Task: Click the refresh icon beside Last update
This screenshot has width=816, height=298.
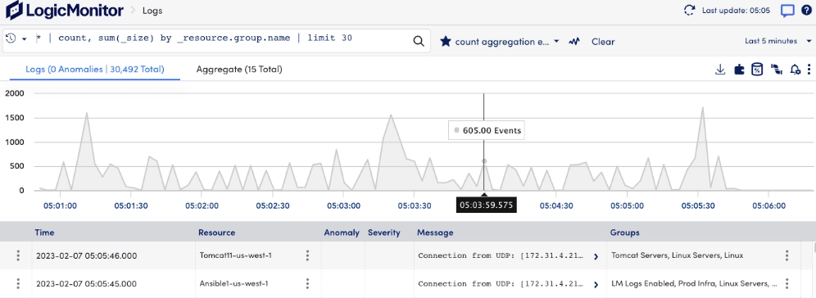Action: pos(689,10)
